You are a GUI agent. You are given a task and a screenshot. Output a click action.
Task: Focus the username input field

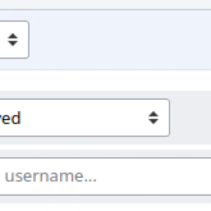click(105, 176)
